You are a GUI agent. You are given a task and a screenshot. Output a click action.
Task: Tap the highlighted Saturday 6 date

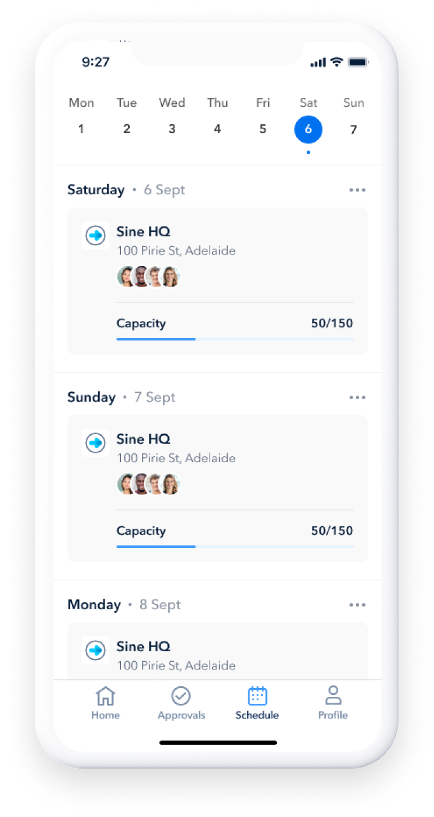[x=308, y=129]
